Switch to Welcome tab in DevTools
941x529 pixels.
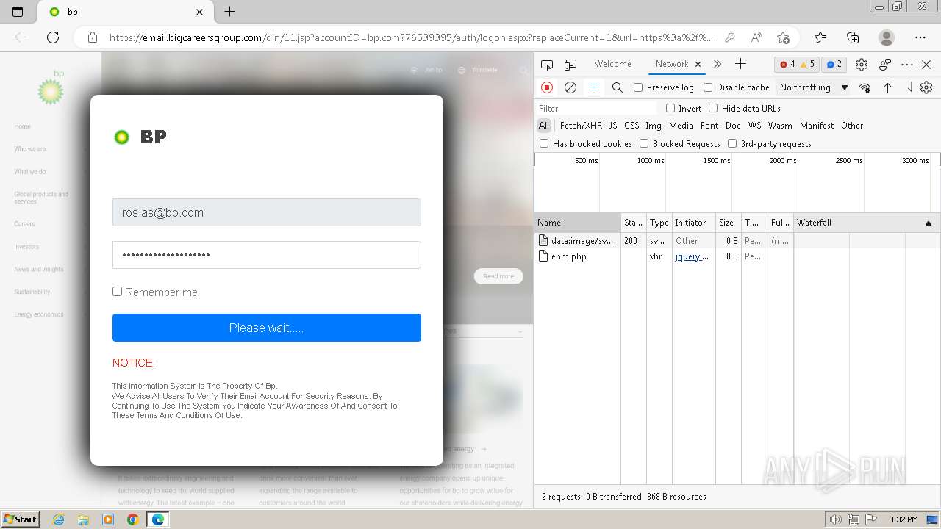(612, 64)
